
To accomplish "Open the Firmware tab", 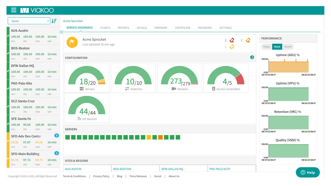I will [161, 28].
